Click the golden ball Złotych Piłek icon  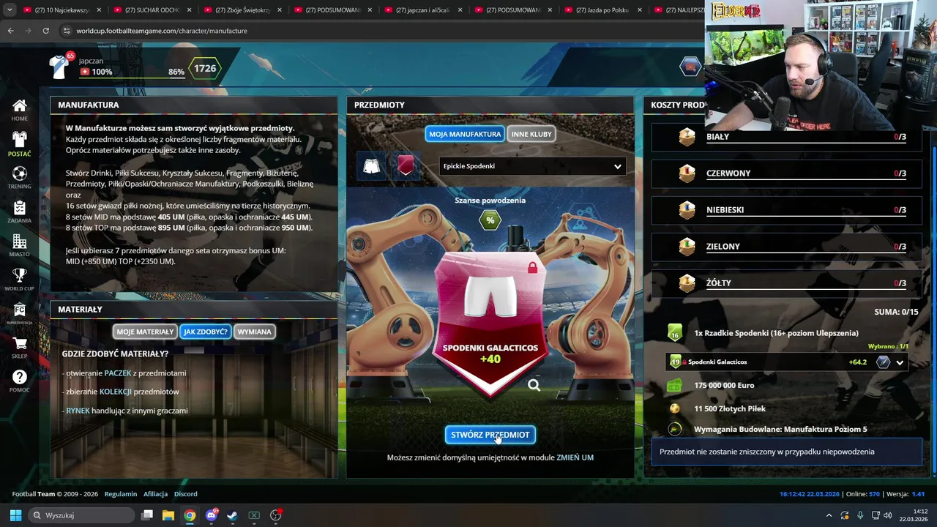675,408
